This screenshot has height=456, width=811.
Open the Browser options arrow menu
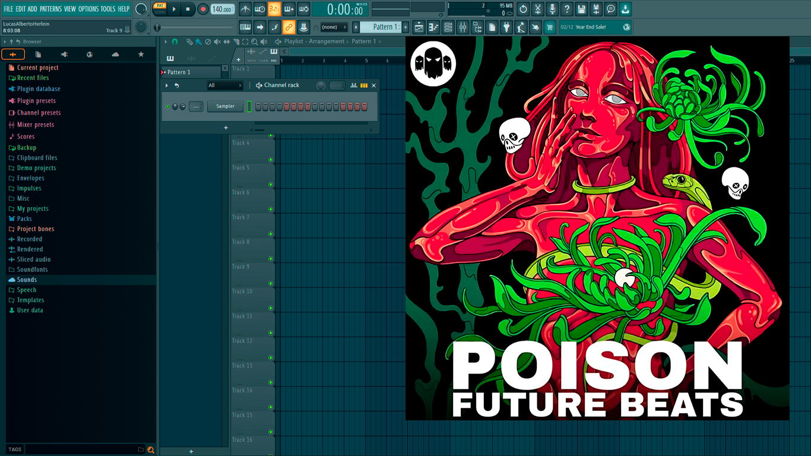5,42
